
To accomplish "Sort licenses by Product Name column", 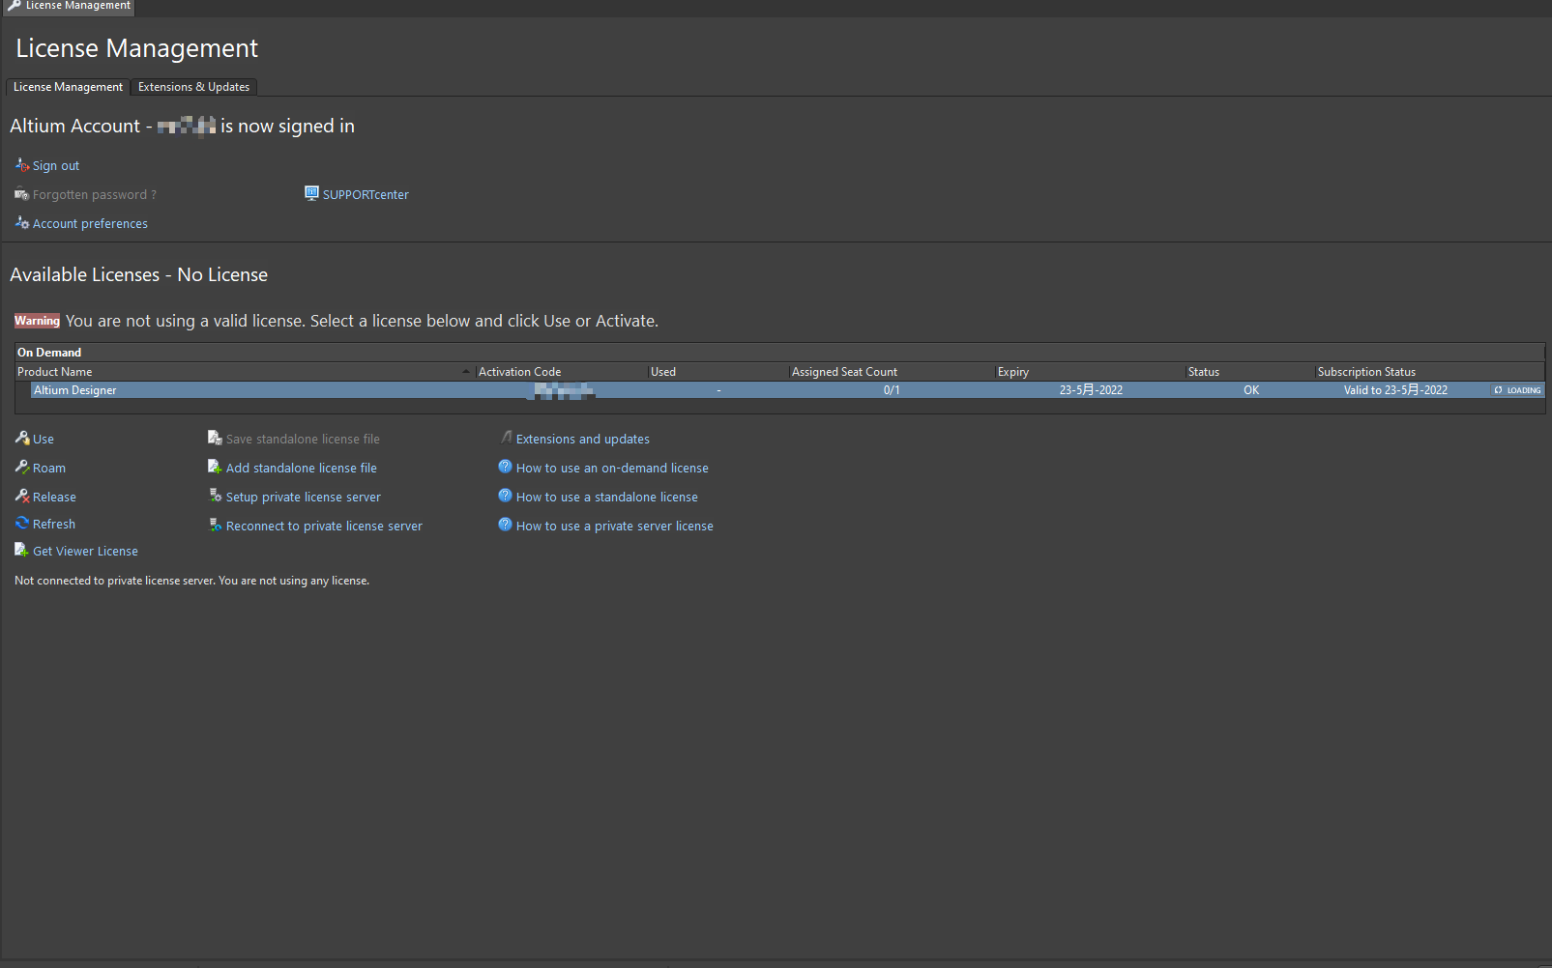I will pyautogui.click(x=55, y=372).
